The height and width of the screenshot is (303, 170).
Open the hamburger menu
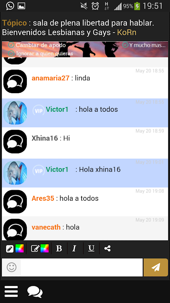tap(11, 291)
